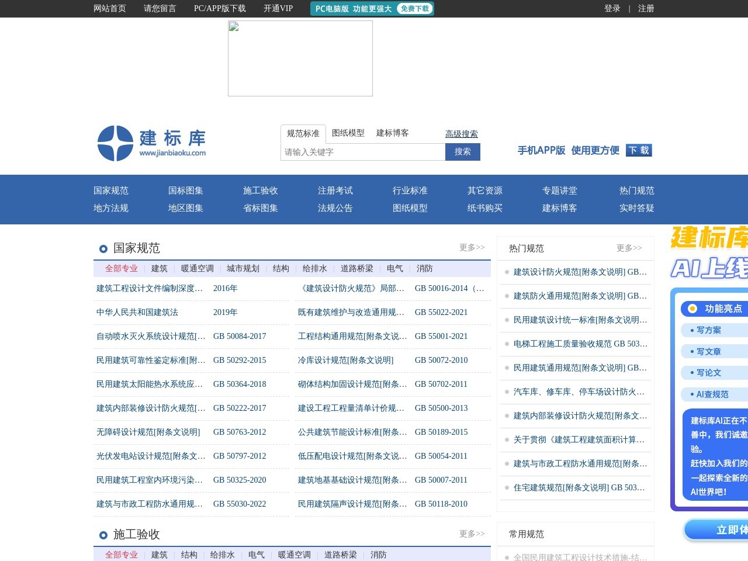Click 开通VIP in the top bar

pyautogui.click(x=278, y=9)
